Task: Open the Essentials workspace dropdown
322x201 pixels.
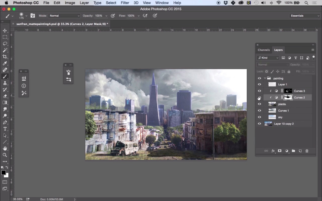Action: point(305,16)
